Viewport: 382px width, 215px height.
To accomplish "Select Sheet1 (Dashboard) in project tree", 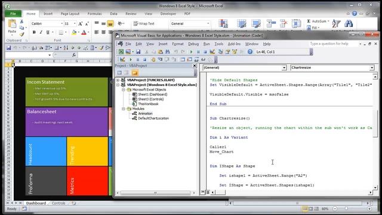I will coord(153,94).
